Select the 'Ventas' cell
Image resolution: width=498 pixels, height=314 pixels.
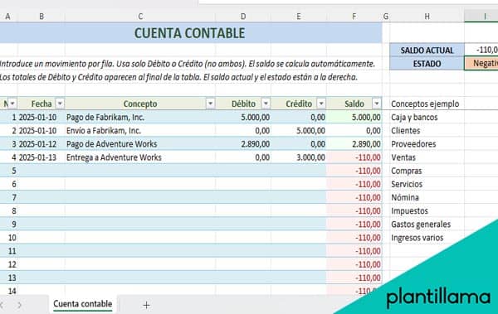(x=427, y=157)
